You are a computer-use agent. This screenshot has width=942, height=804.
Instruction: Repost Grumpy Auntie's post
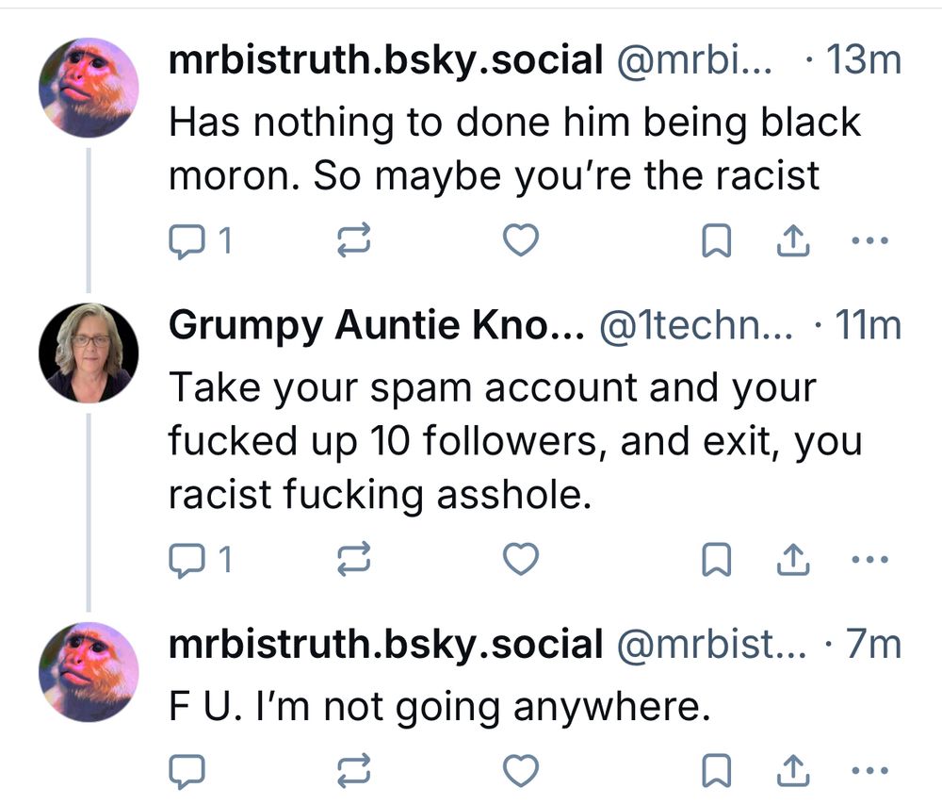coord(352,561)
